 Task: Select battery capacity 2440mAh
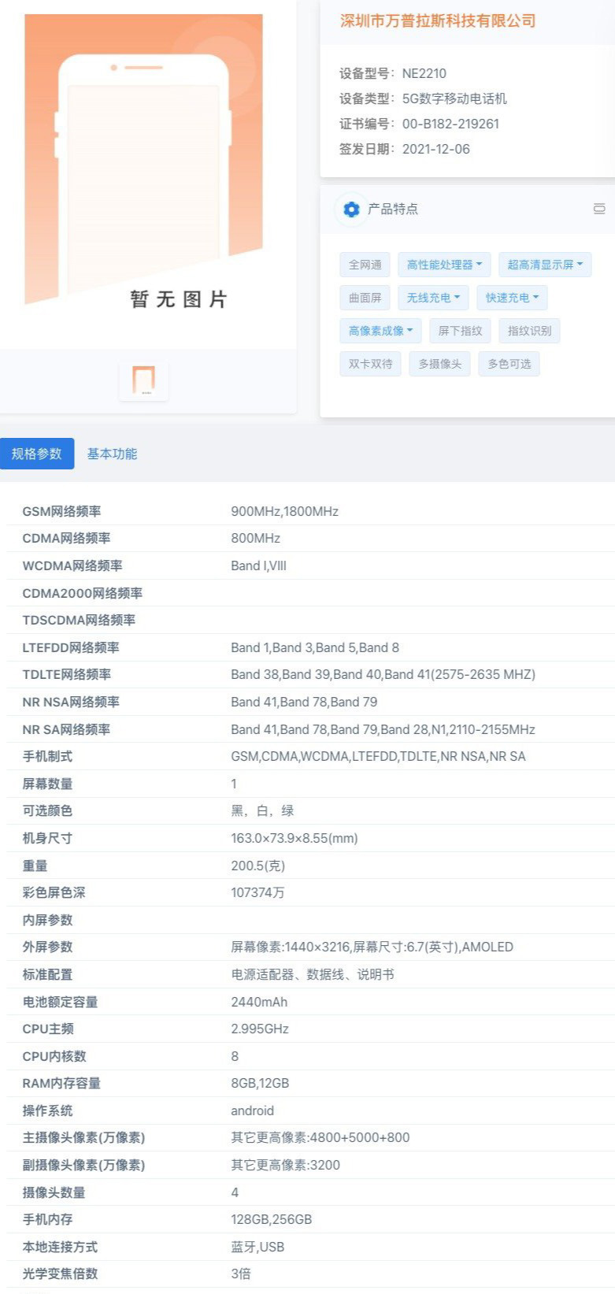coord(259,1002)
